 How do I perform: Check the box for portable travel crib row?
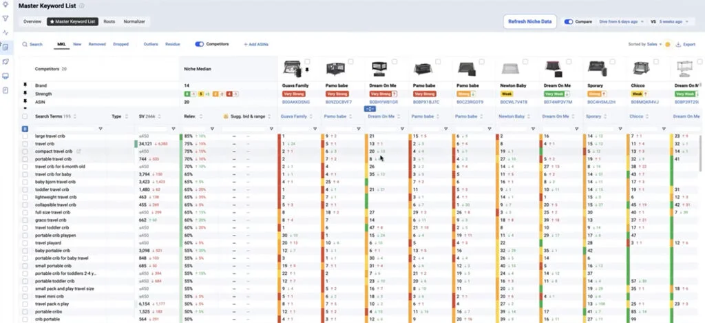pos(25,159)
